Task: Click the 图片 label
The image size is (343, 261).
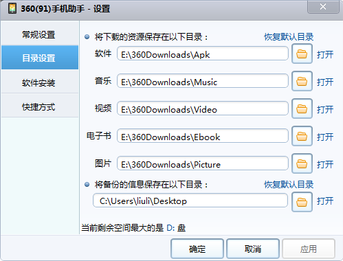Action: click(x=103, y=163)
